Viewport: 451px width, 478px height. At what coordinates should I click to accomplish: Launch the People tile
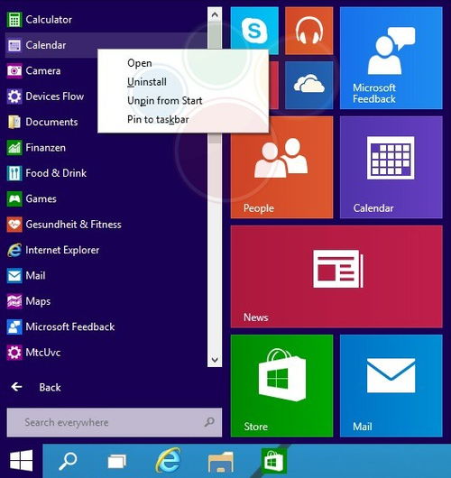[281, 167]
